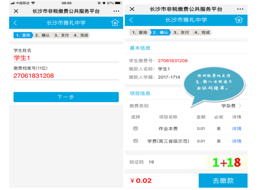Select the 2、确认 step tab on the right screen

click(x=160, y=32)
